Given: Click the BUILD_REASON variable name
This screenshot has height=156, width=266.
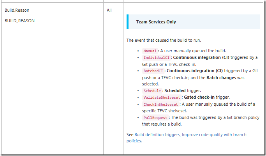Looking at the screenshot, I should click(20, 21).
